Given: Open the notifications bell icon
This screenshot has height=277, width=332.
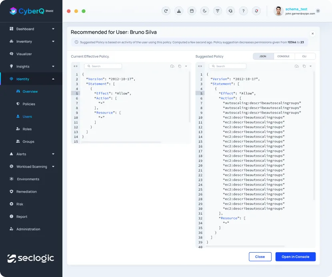Looking at the screenshot, I should coord(256,11).
